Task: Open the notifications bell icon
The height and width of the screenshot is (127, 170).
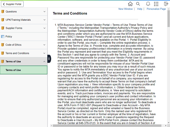Action: pos(148,4)
